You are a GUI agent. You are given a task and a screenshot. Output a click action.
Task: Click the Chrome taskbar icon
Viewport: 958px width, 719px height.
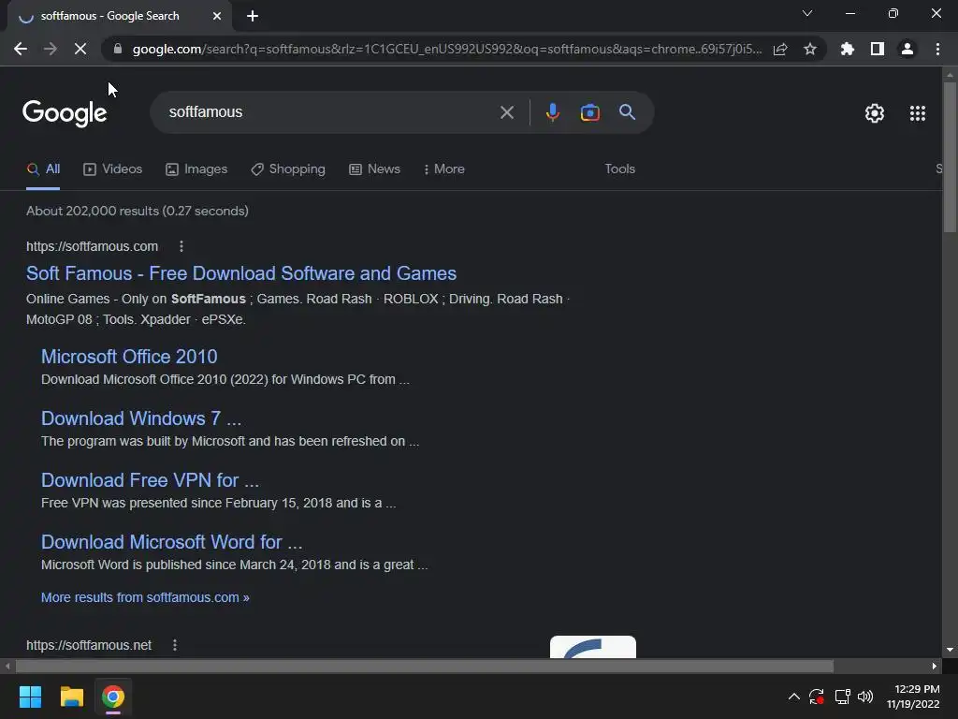point(113,697)
